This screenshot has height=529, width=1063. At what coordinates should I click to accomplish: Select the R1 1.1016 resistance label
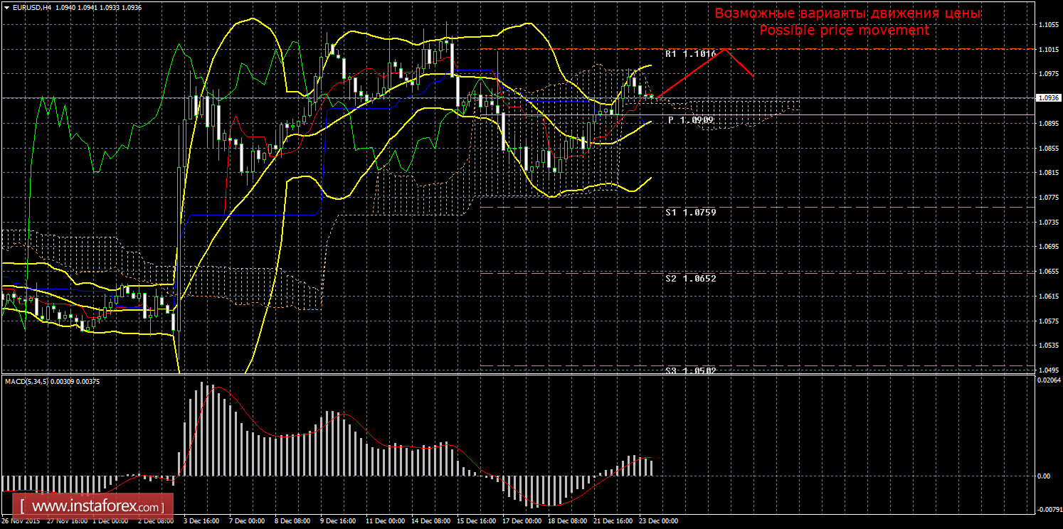[x=690, y=54]
